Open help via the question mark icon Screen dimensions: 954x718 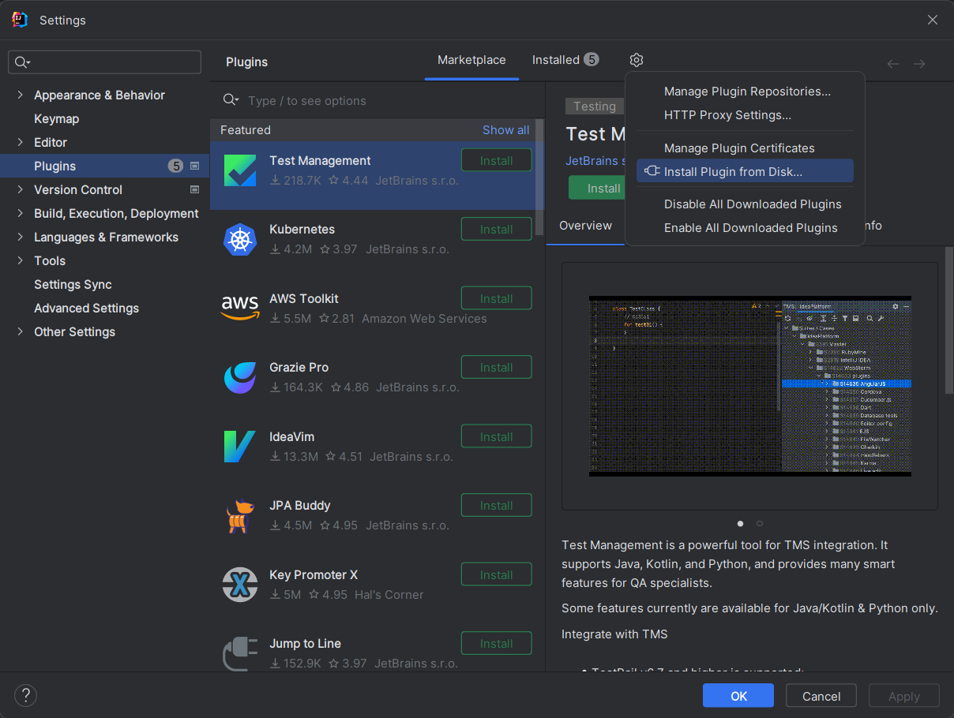click(x=25, y=695)
